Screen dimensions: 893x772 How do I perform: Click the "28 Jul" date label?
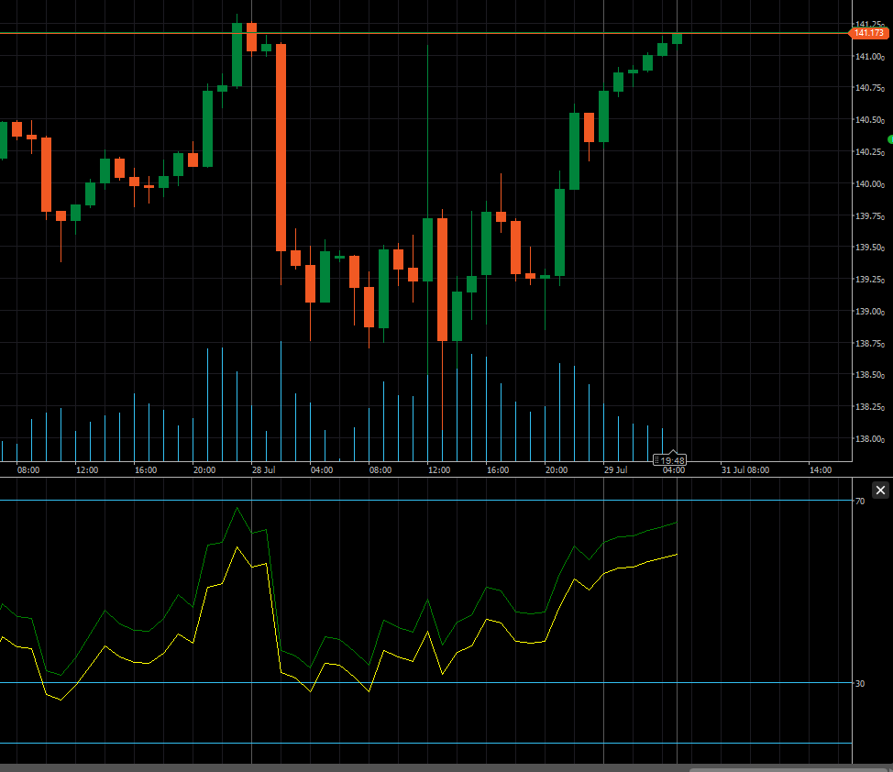[264, 470]
